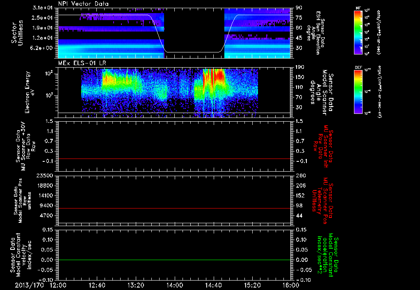Click the green "Model Constant acceleration" label
The height and width of the screenshot is (290, 420).
[328, 255]
